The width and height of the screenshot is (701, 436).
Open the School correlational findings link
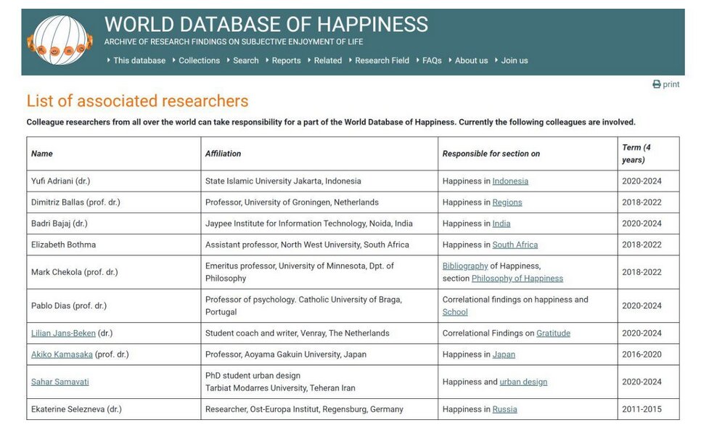coord(455,312)
